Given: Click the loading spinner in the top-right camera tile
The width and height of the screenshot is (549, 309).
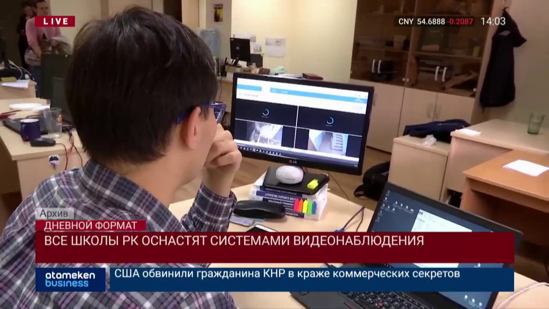Looking at the screenshot, I should (x=329, y=121).
